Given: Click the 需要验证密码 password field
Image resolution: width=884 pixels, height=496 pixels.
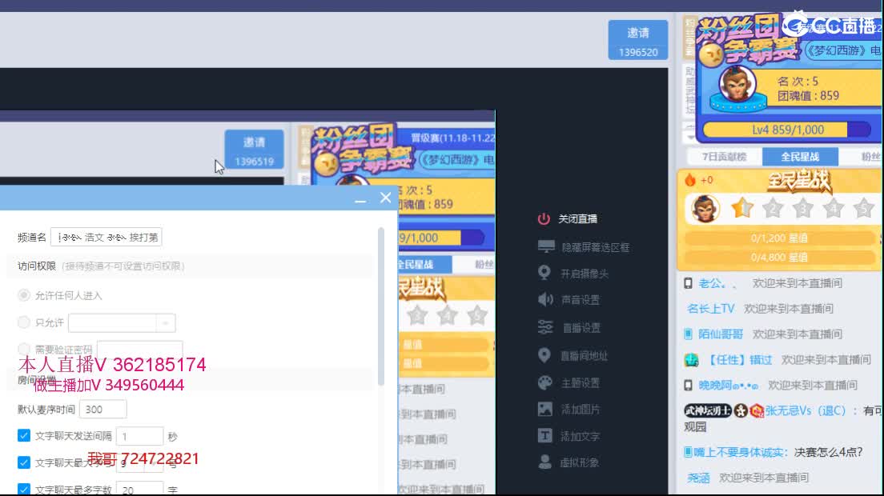Looking at the screenshot, I should [x=140, y=349].
